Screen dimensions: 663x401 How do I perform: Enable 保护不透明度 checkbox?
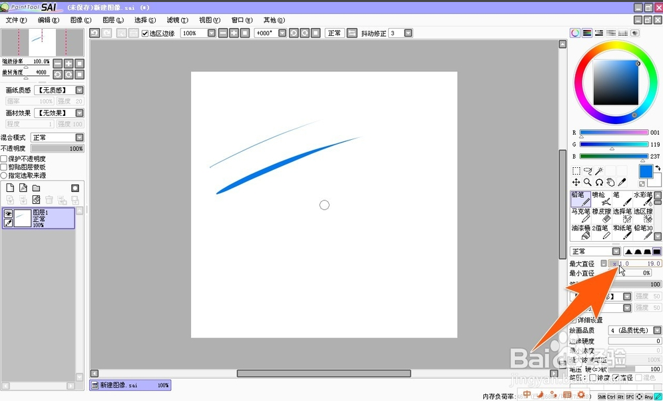point(4,159)
